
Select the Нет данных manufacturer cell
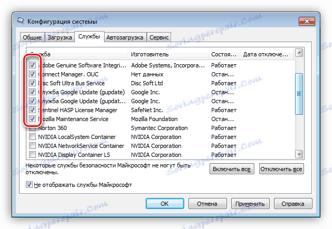(x=147, y=74)
